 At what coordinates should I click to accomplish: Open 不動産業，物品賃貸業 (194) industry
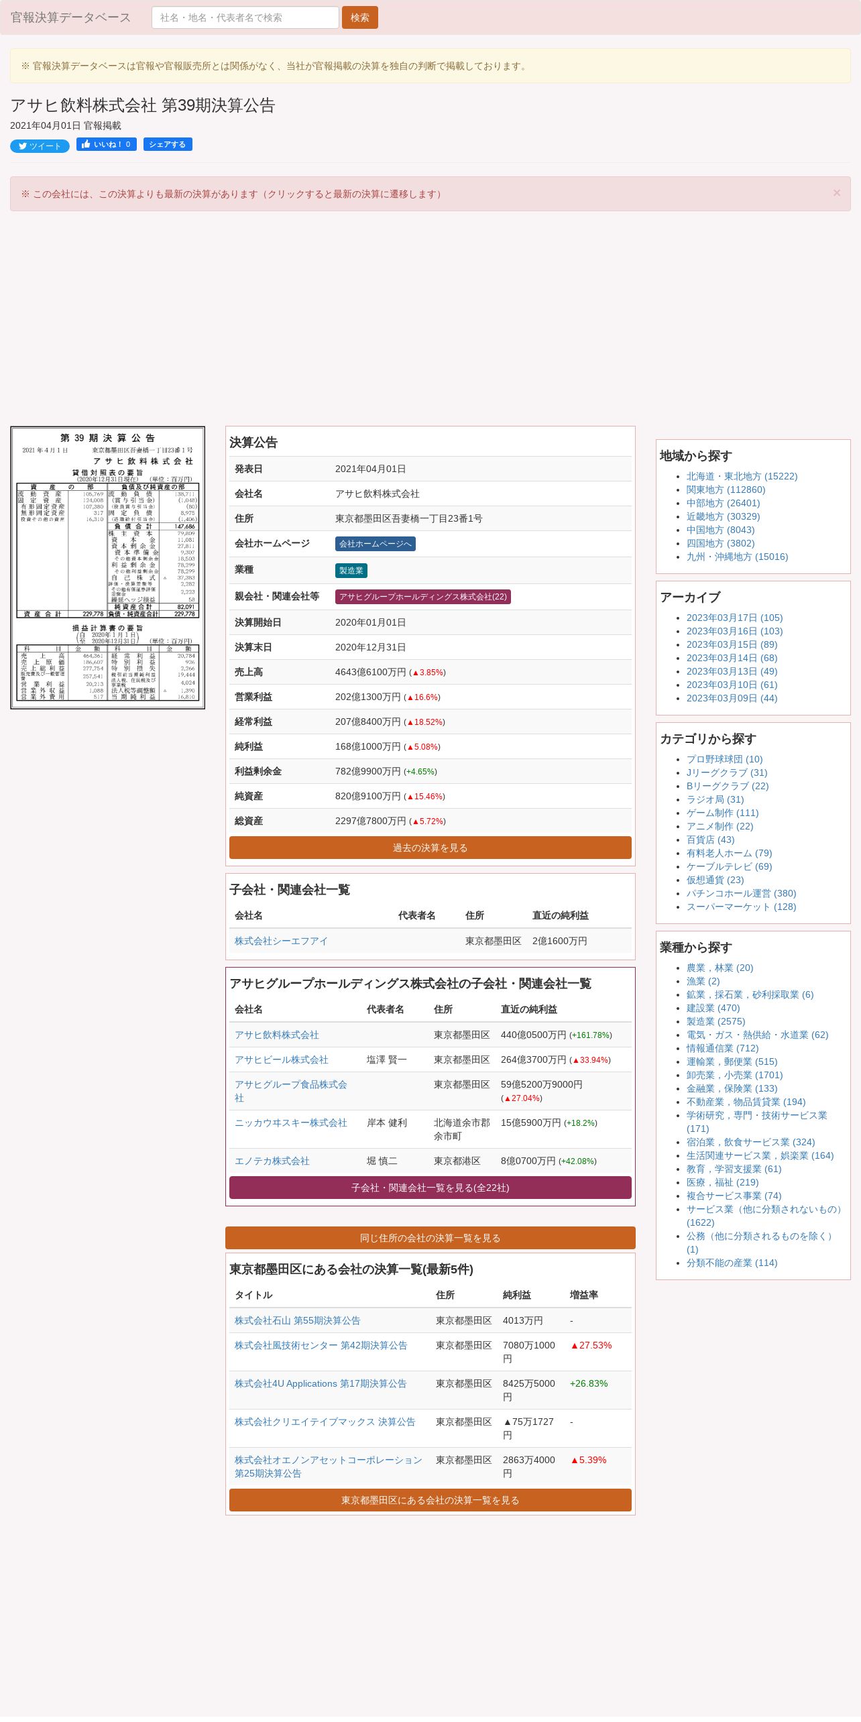pyautogui.click(x=746, y=1102)
